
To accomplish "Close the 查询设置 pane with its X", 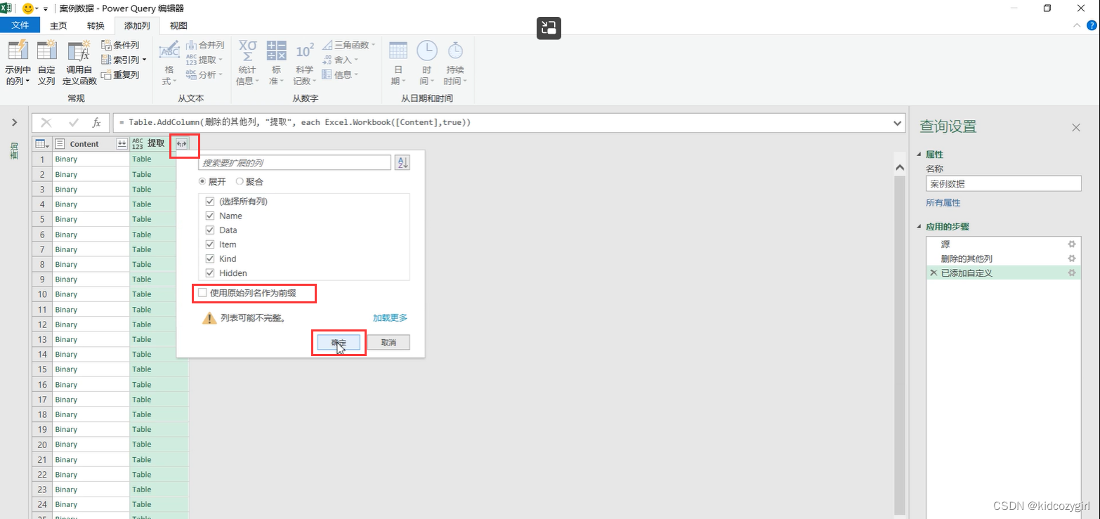I will click(x=1075, y=127).
